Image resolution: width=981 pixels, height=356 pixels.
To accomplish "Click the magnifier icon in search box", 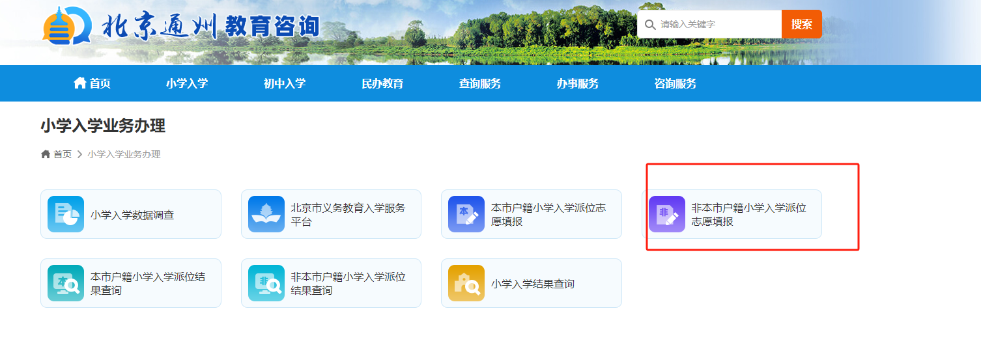I will pyautogui.click(x=649, y=25).
